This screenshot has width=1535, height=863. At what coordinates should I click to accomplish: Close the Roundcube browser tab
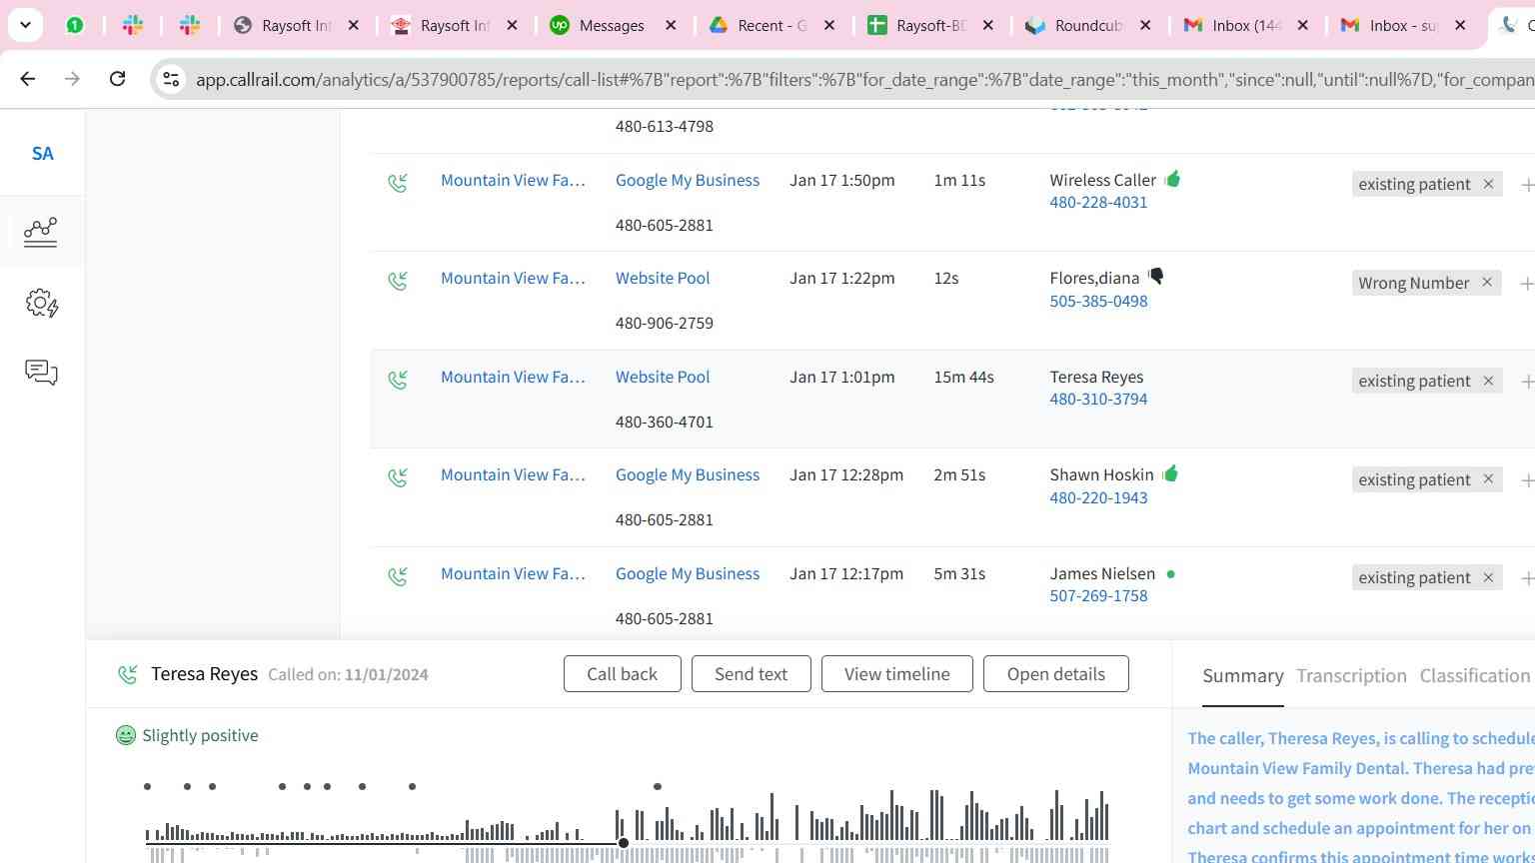(1145, 26)
